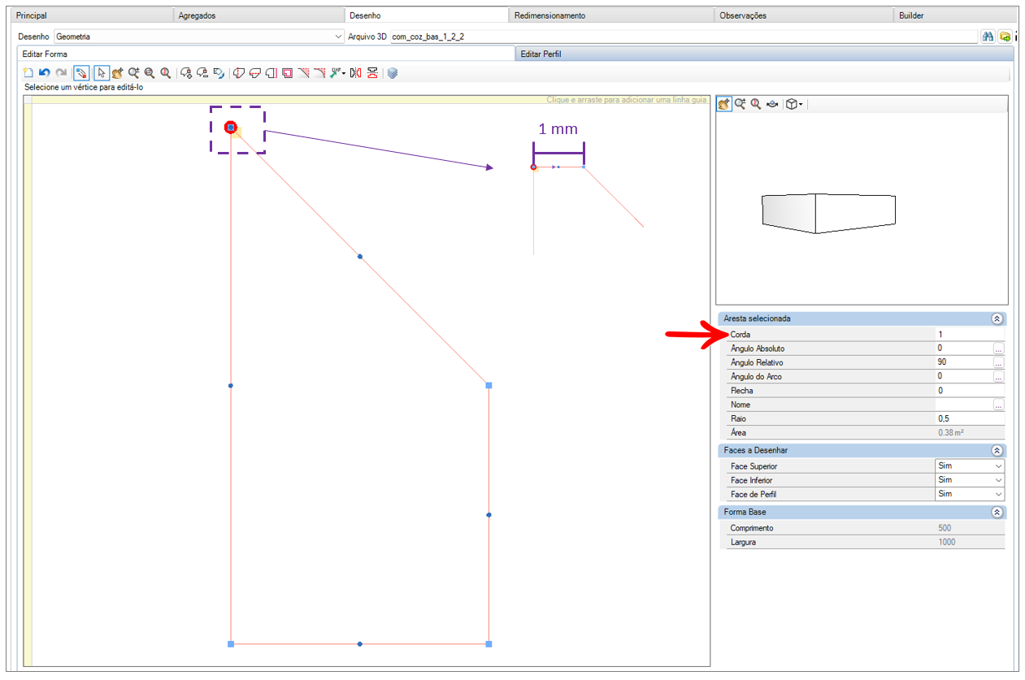Click the Flecha value field
The width and height of the screenshot is (1025, 680).
click(970, 391)
